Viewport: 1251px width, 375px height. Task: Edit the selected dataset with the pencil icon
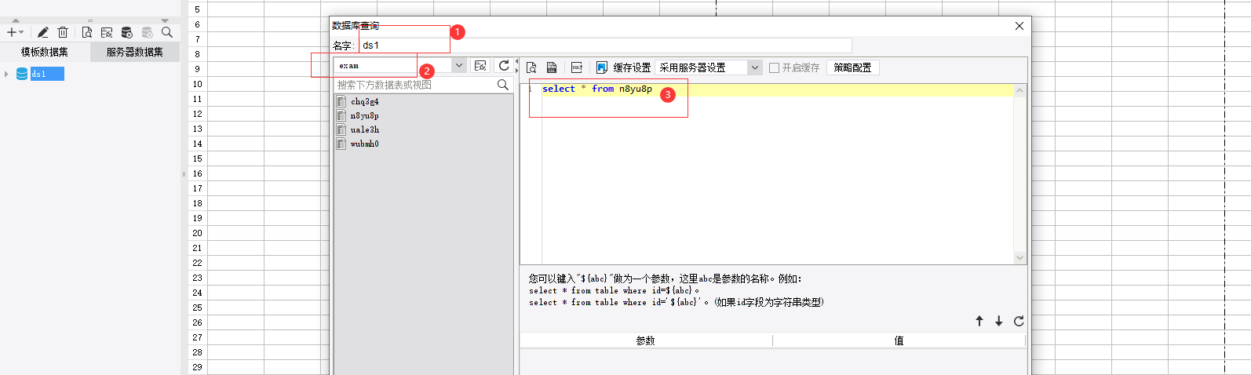coord(42,32)
